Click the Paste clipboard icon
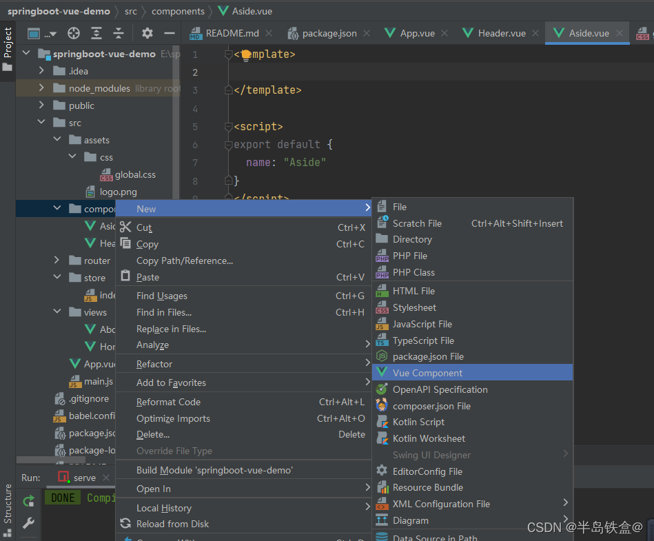The height and width of the screenshot is (541, 654). pos(125,276)
